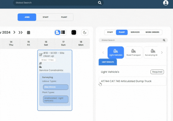Click the 16 Nov - 17 Nov date badge
The image size is (173, 121).
pyautogui.click(x=48, y=60)
